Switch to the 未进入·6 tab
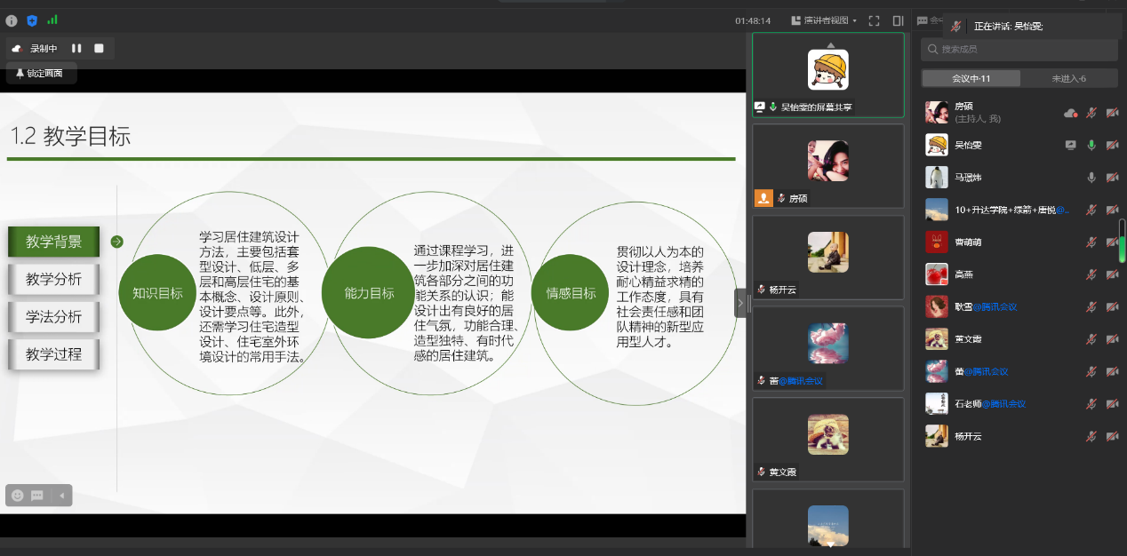 click(x=1068, y=78)
